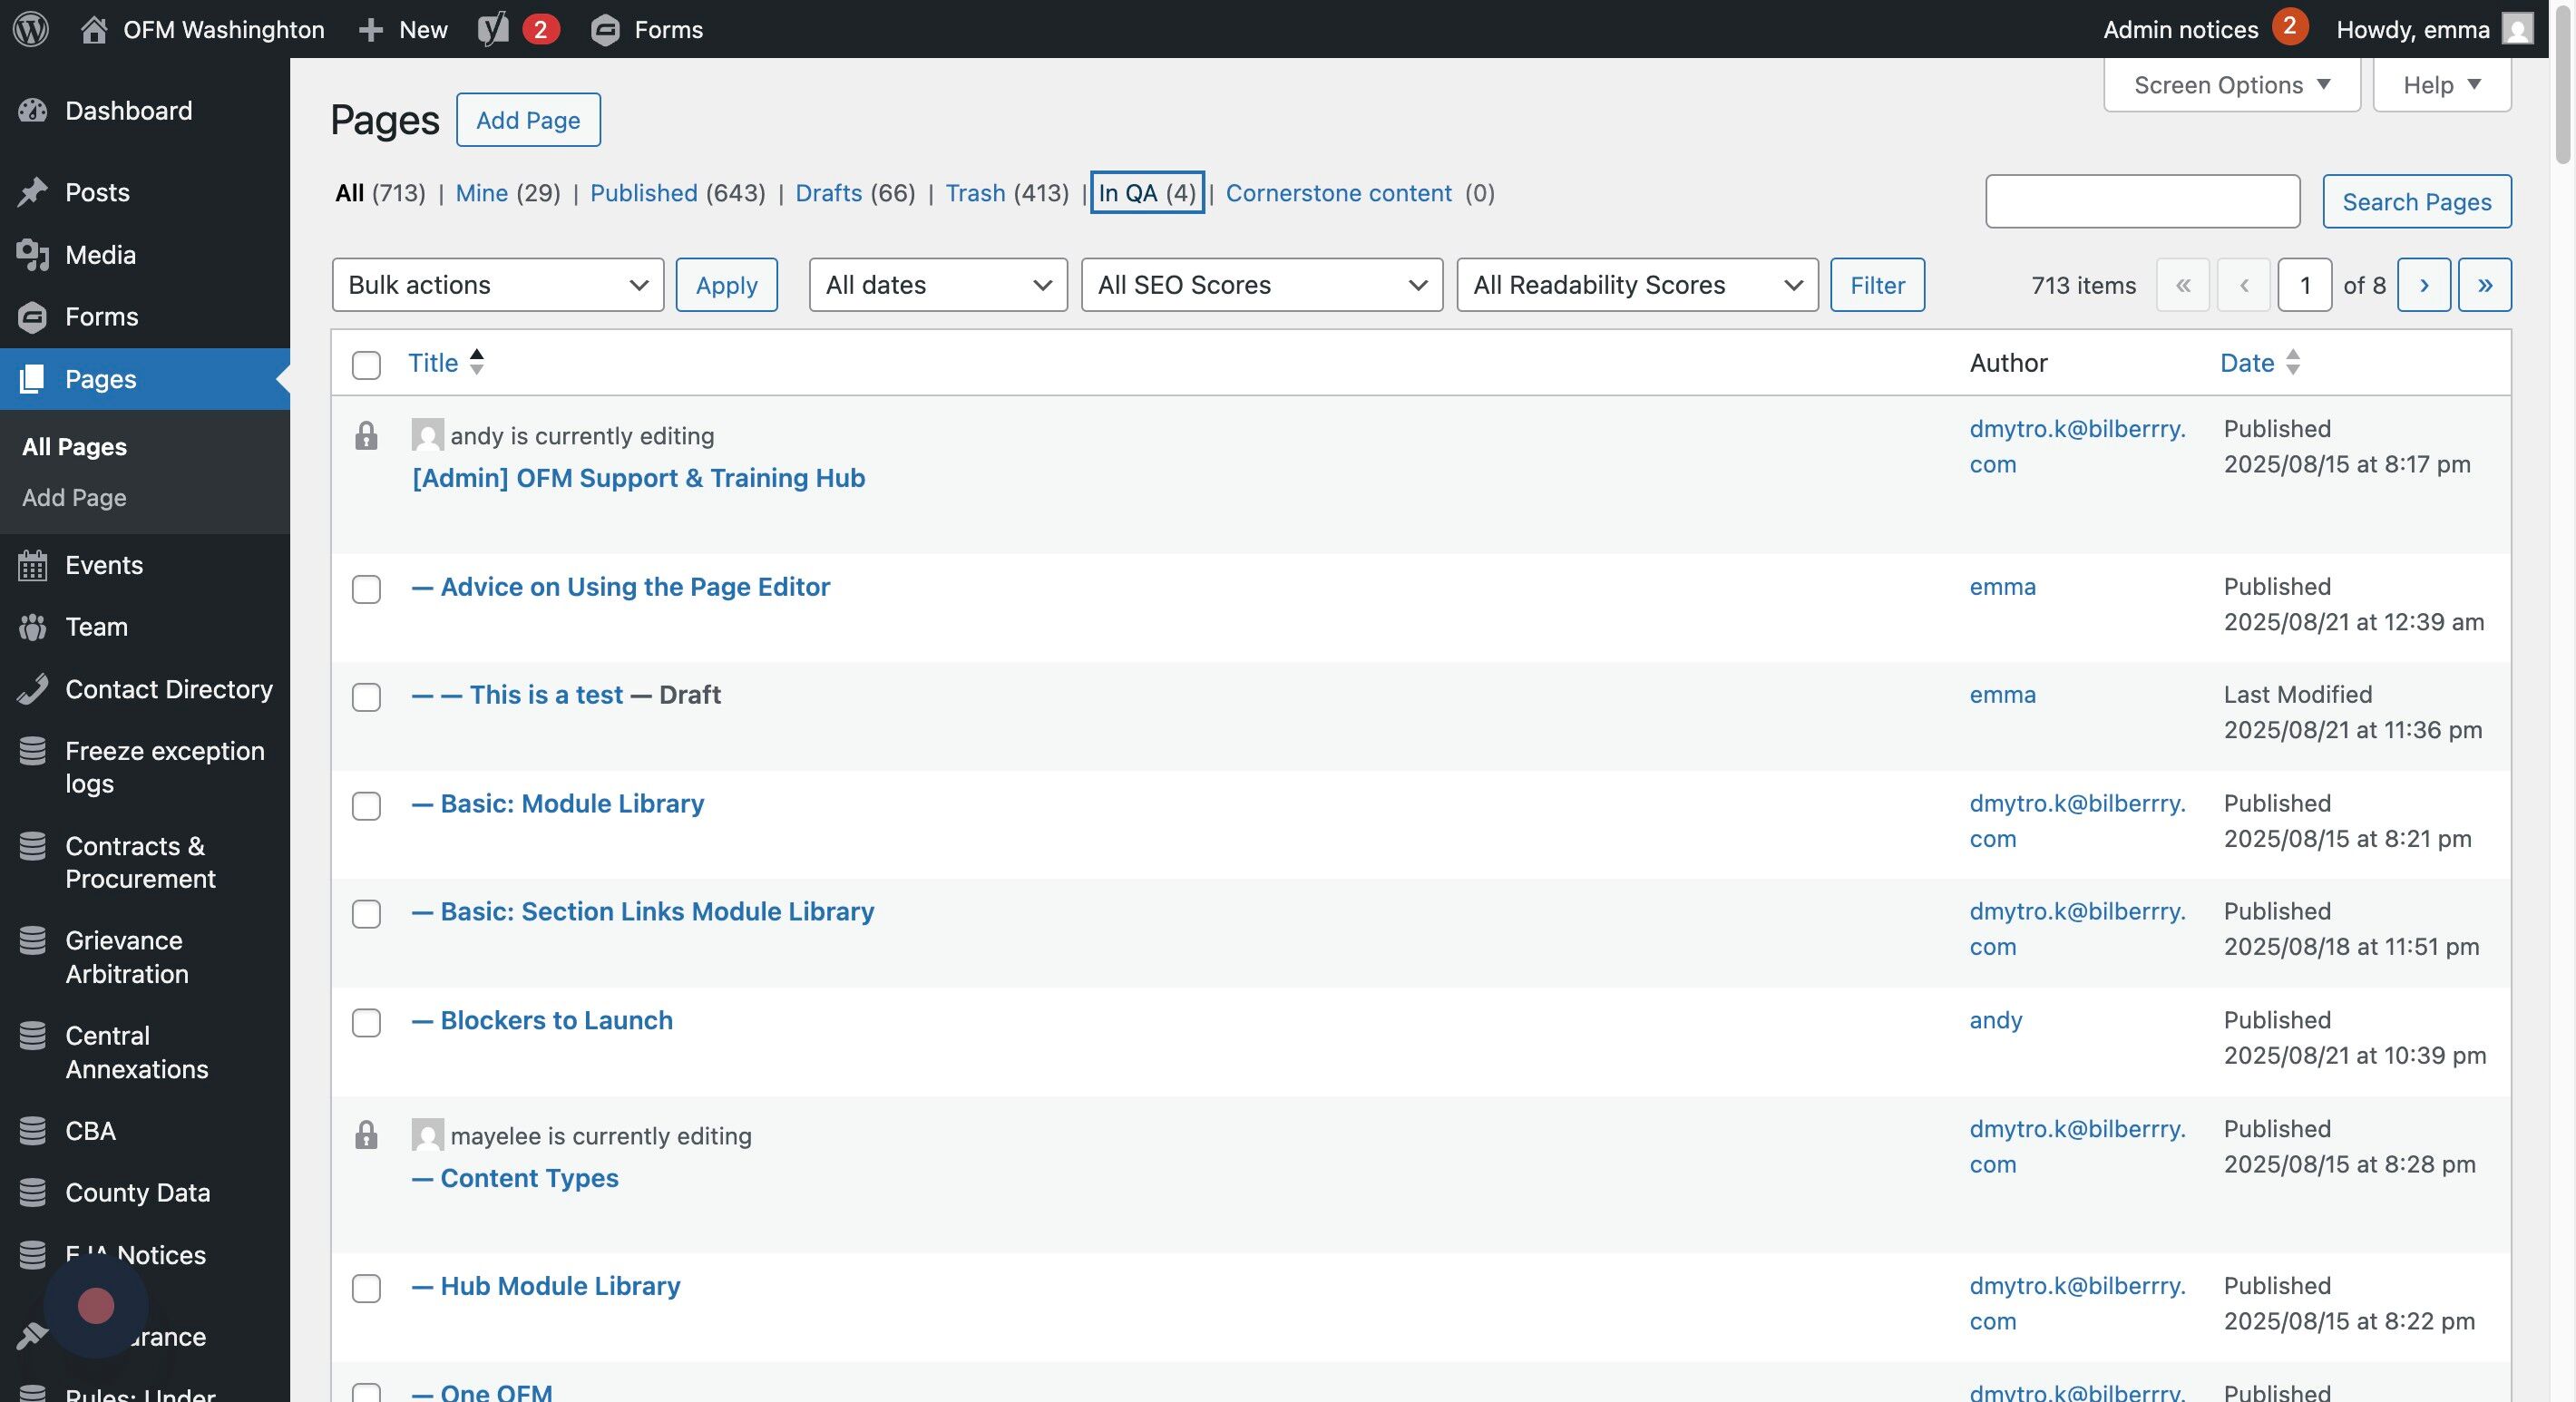Open the Yoast SEO notifications icon

click(493, 29)
